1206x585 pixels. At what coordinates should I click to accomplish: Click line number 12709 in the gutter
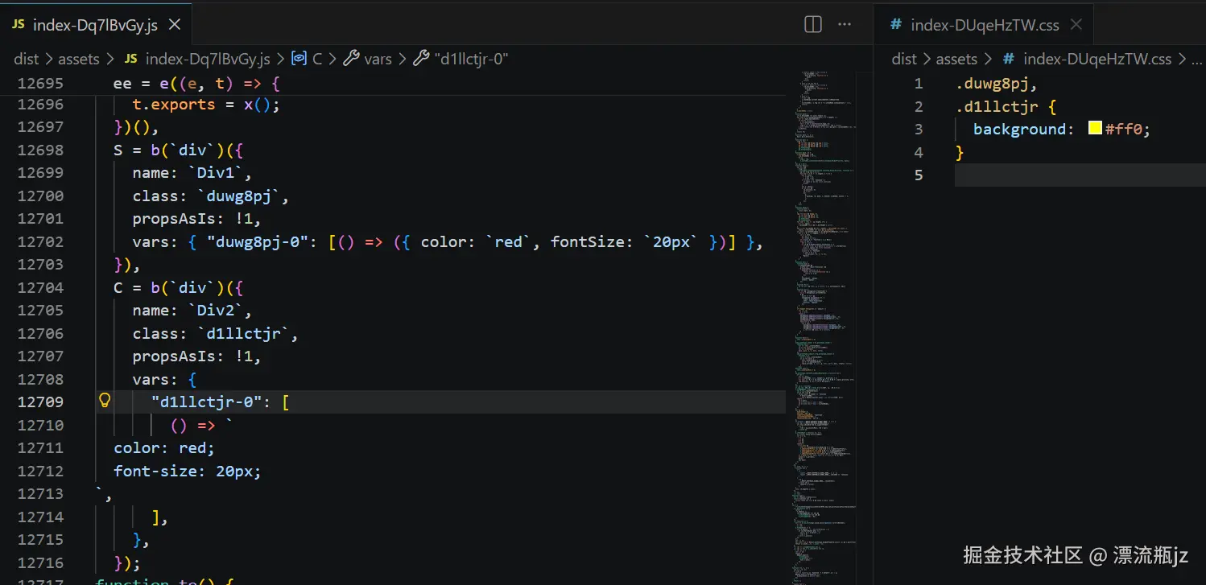41,402
